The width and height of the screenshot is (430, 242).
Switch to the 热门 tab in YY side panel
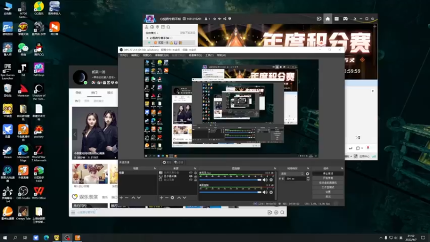click(x=95, y=92)
